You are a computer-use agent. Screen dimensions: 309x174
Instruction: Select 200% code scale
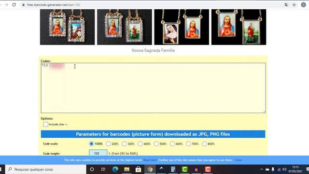tap(108, 144)
